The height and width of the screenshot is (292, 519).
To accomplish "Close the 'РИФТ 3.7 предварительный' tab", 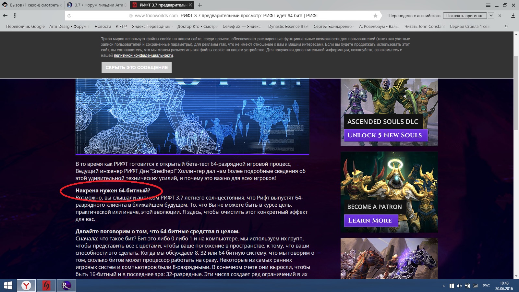I will 190,5.
